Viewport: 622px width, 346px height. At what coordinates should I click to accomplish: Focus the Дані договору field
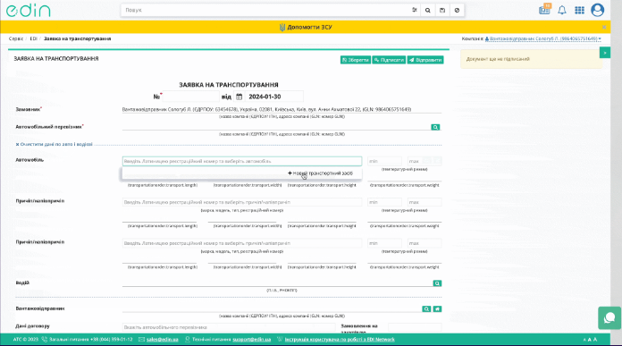[x=229, y=327]
